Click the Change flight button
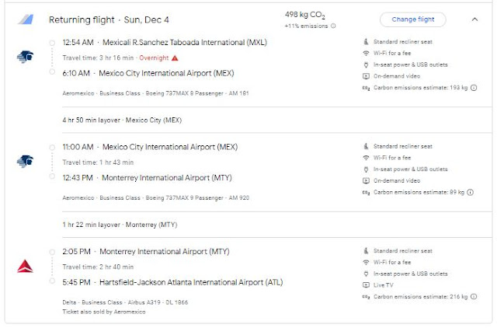Image resolution: width=497 pixels, height=328 pixels. coord(412,19)
